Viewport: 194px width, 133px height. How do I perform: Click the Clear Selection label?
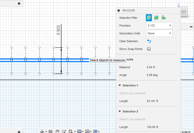pos(129,41)
